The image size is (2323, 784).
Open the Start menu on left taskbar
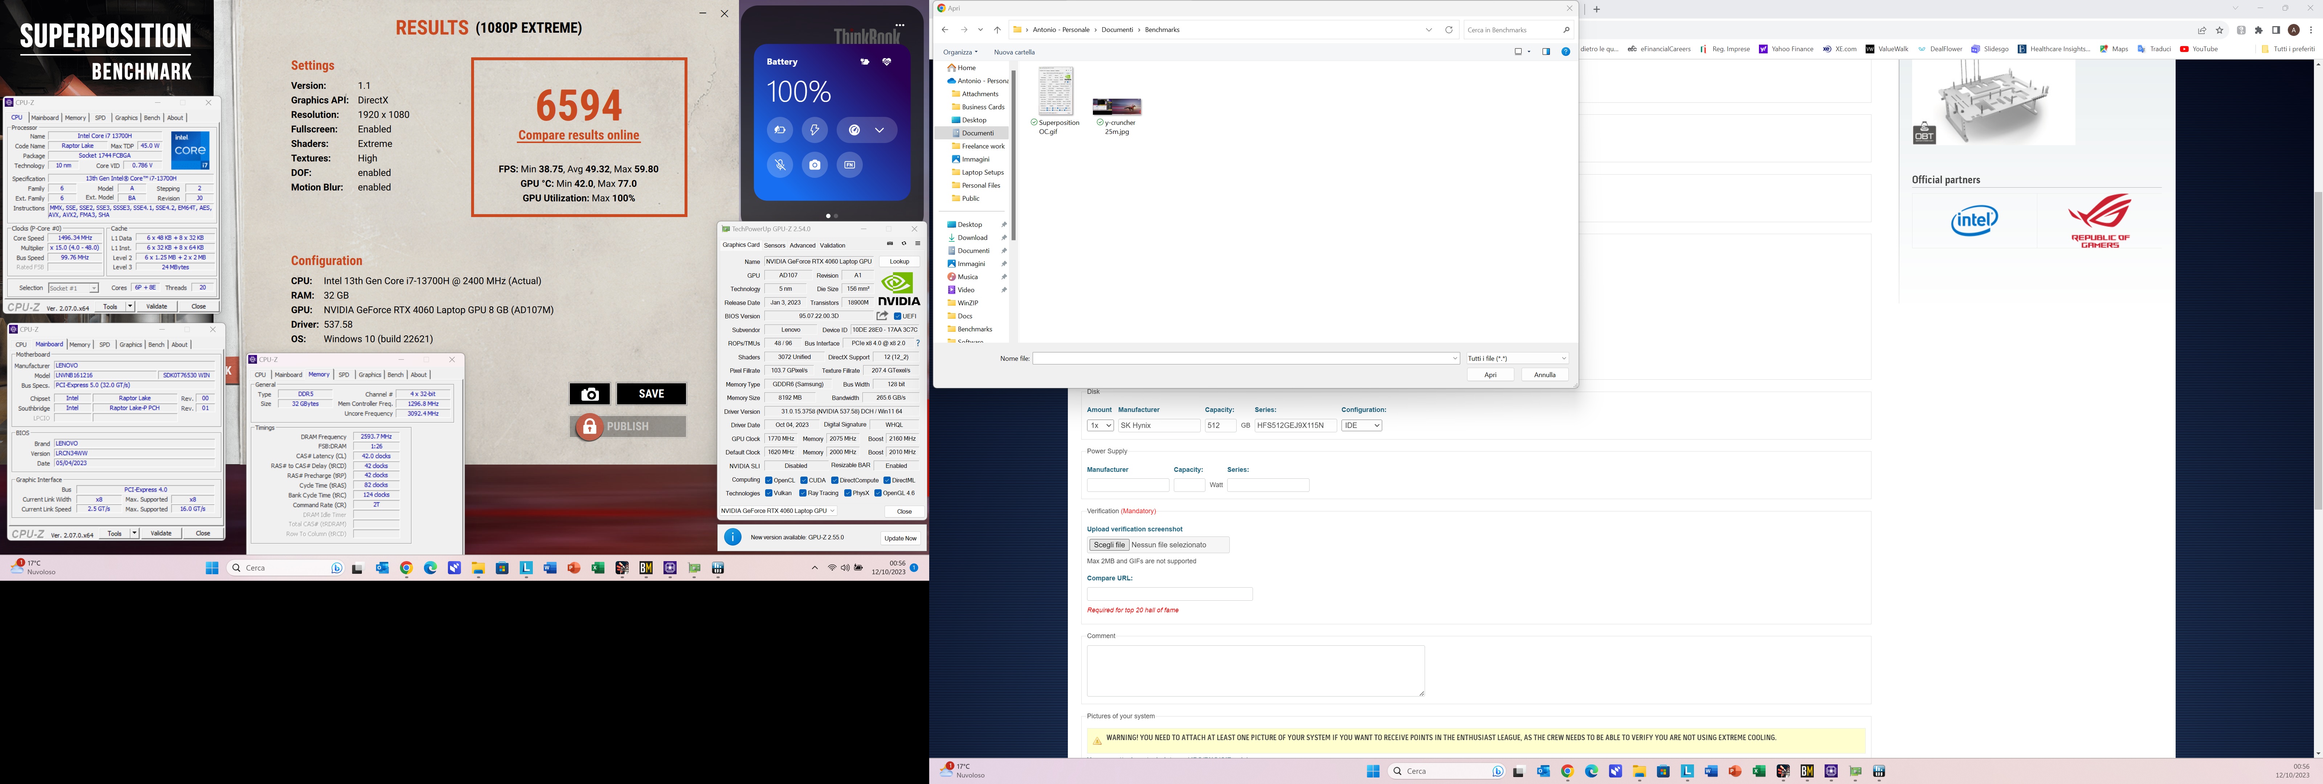pyautogui.click(x=212, y=568)
